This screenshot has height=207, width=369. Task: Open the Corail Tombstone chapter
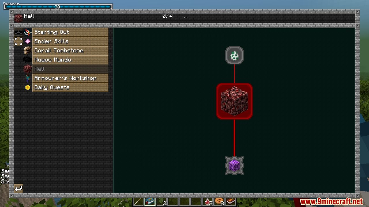point(70,51)
